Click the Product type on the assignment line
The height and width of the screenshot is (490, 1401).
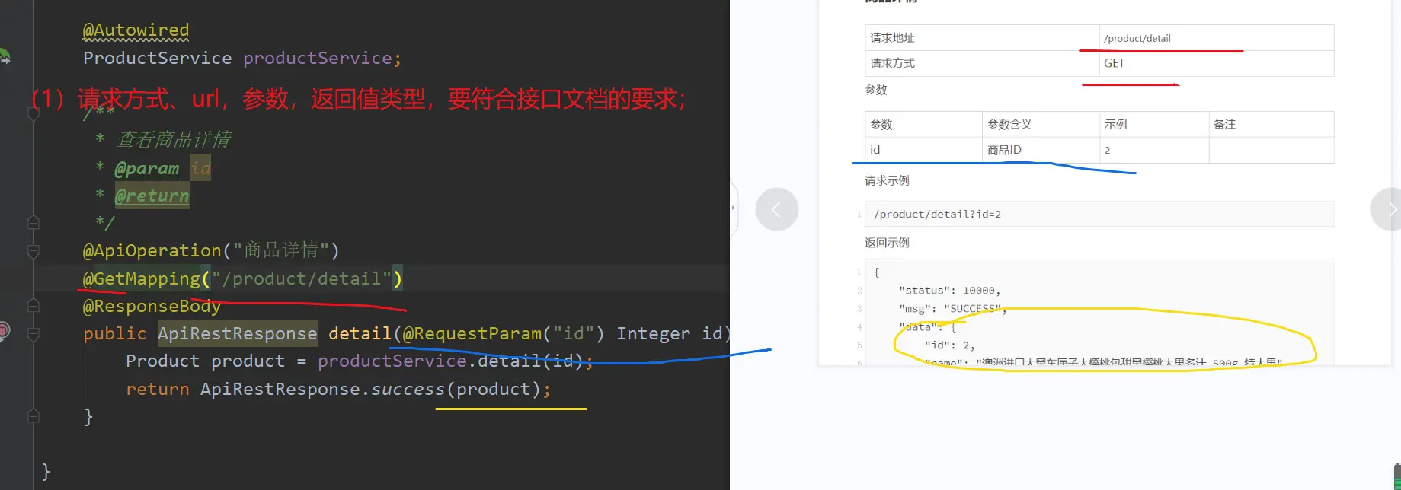tap(162, 361)
